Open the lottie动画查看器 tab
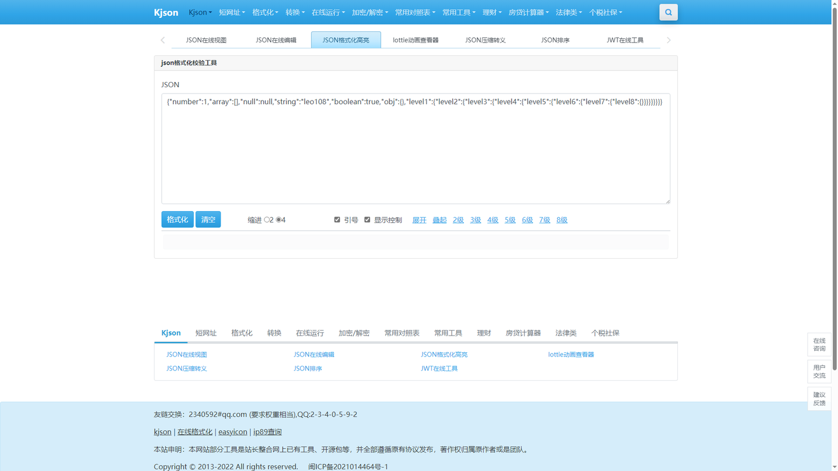The image size is (838, 471). point(416,40)
